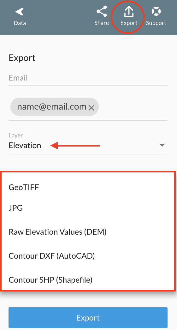Viewport: 177px width, 330px height.
Task: Click the Data label in header
Action: [x=20, y=23]
